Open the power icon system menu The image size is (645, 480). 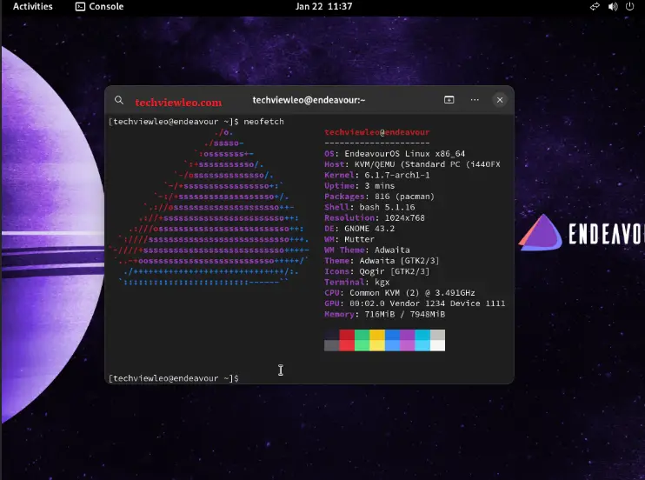629,7
